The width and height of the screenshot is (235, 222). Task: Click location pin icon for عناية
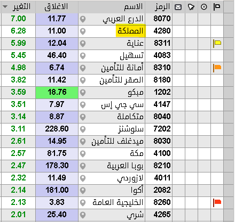click(83, 44)
